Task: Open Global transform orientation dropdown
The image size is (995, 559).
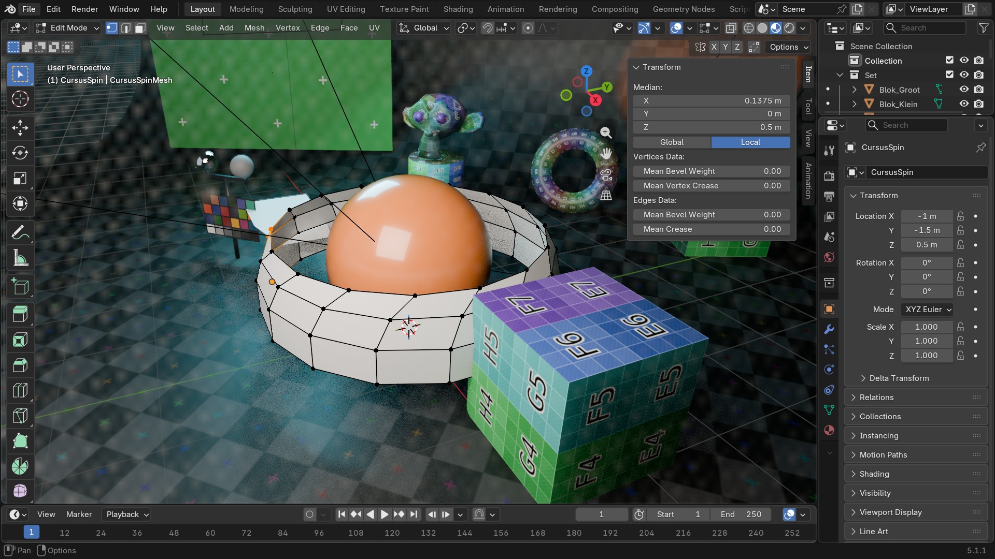Action: pyautogui.click(x=423, y=28)
